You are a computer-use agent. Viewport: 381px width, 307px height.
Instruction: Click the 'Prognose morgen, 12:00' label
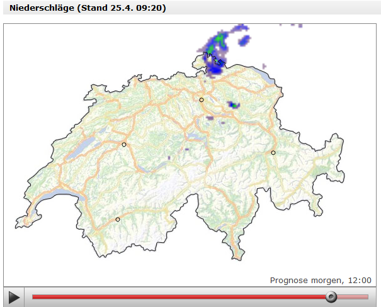pyautogui.click(x=321, y=281)
